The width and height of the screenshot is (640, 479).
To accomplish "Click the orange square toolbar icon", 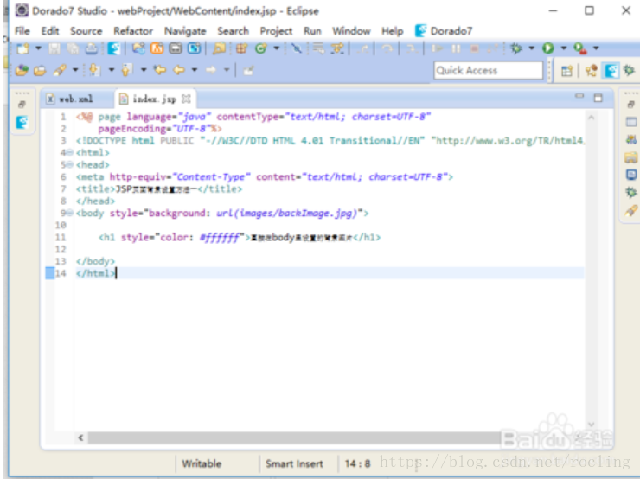I will coord(157,48).
